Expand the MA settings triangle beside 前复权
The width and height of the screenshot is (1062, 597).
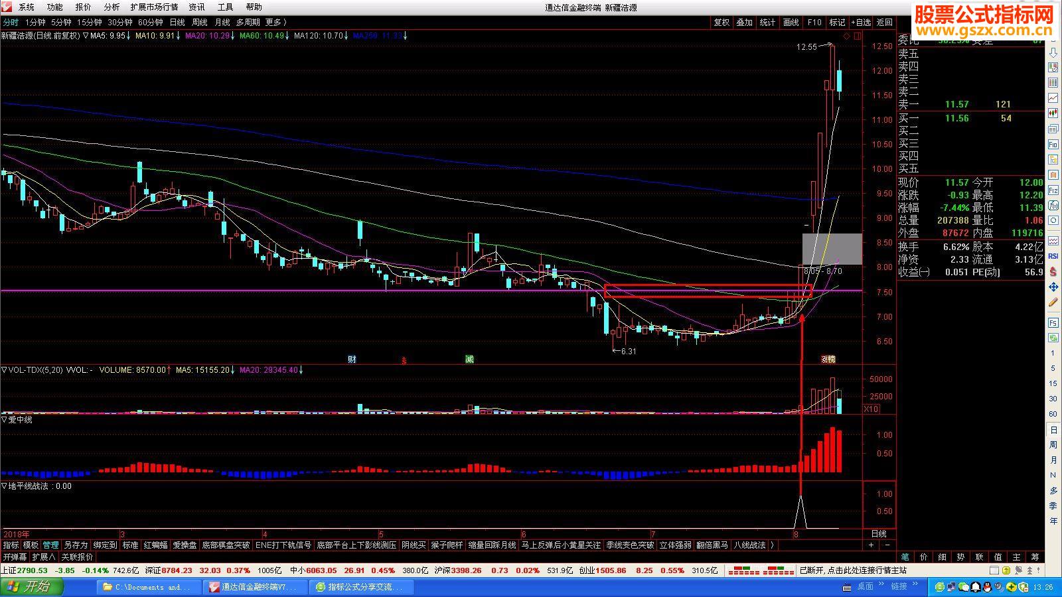pos(86,36)
